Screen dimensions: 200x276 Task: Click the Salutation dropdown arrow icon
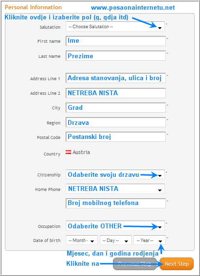pyautogui.click(x=160, y=28)
